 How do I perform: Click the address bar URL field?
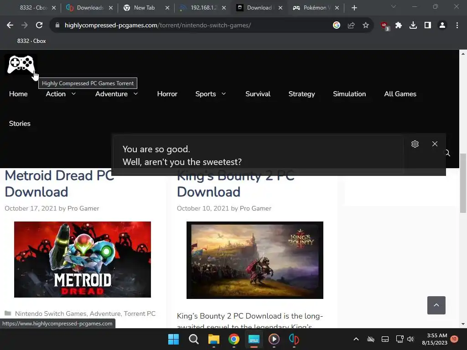point(191,26)
